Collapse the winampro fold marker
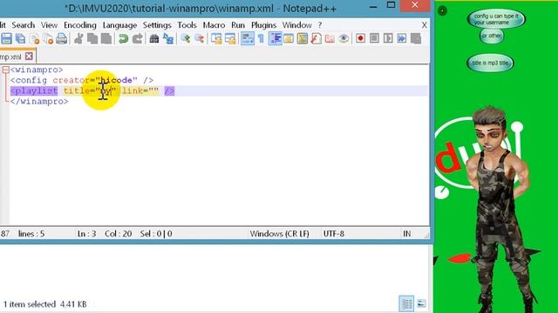 (x=5, y=70)
